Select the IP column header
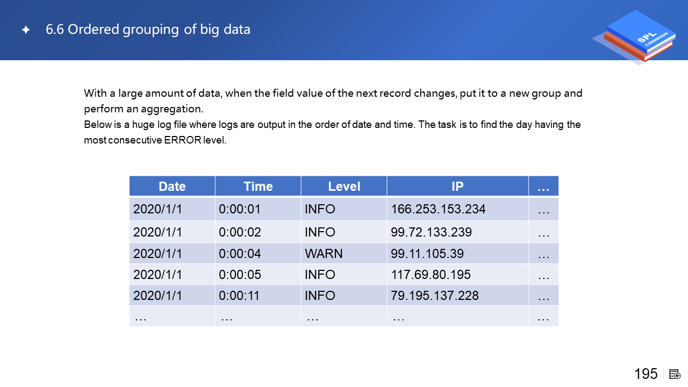 (x=457, y=187)
